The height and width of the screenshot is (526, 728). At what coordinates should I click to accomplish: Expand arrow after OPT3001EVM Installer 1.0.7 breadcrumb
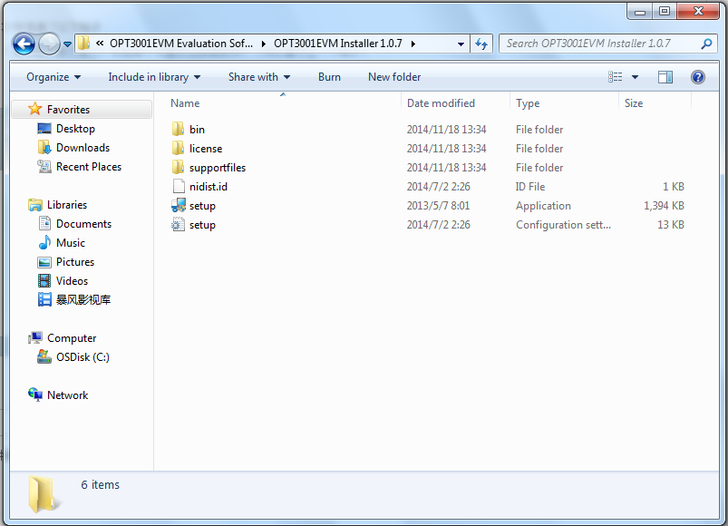(x=413, y=44)
